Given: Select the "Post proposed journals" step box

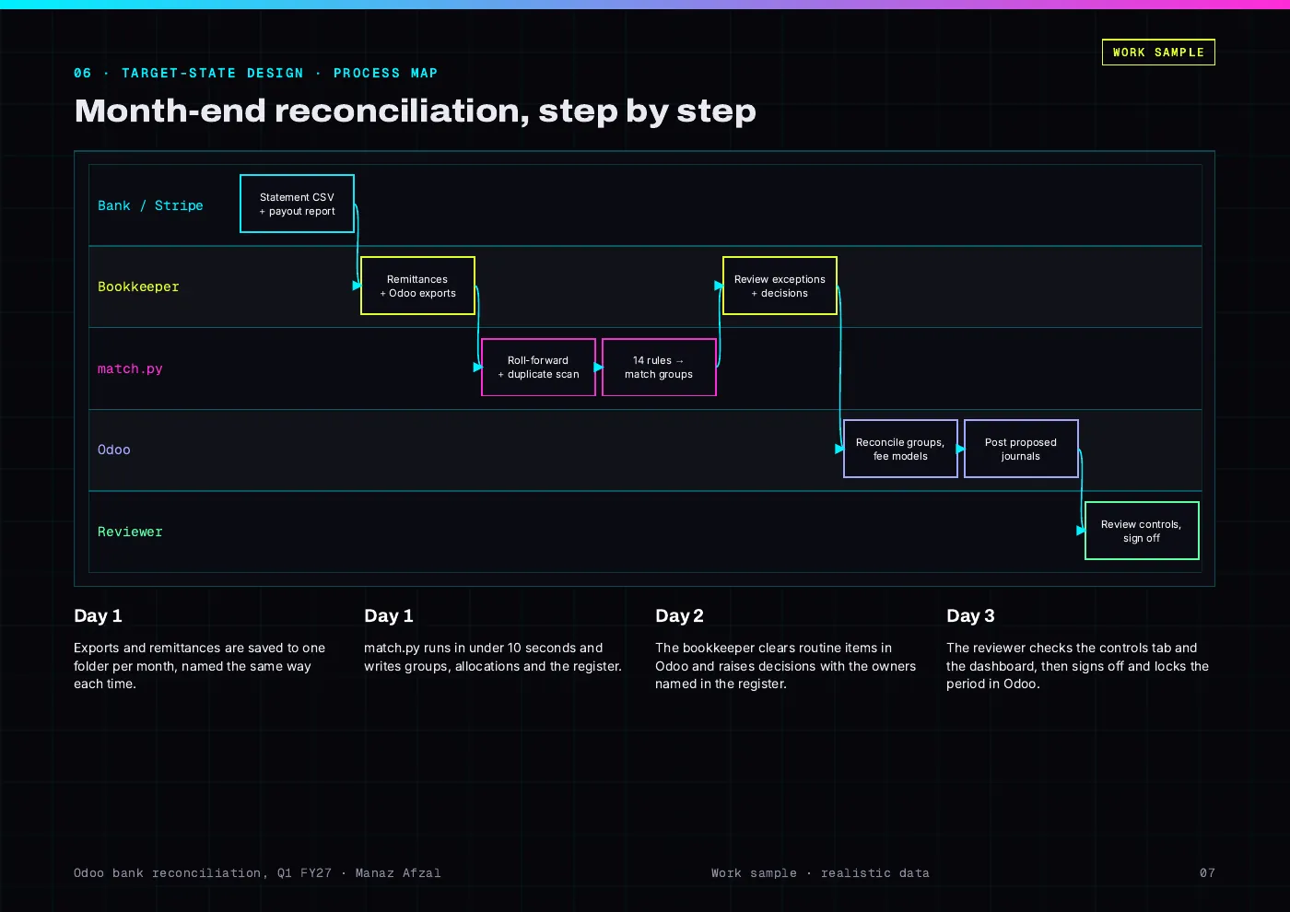Looking at the screenshot, I should (x=1021, y=449).
